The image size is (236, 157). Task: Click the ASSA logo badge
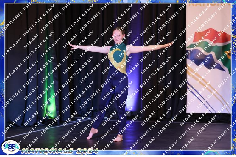[x=10, y=147]
